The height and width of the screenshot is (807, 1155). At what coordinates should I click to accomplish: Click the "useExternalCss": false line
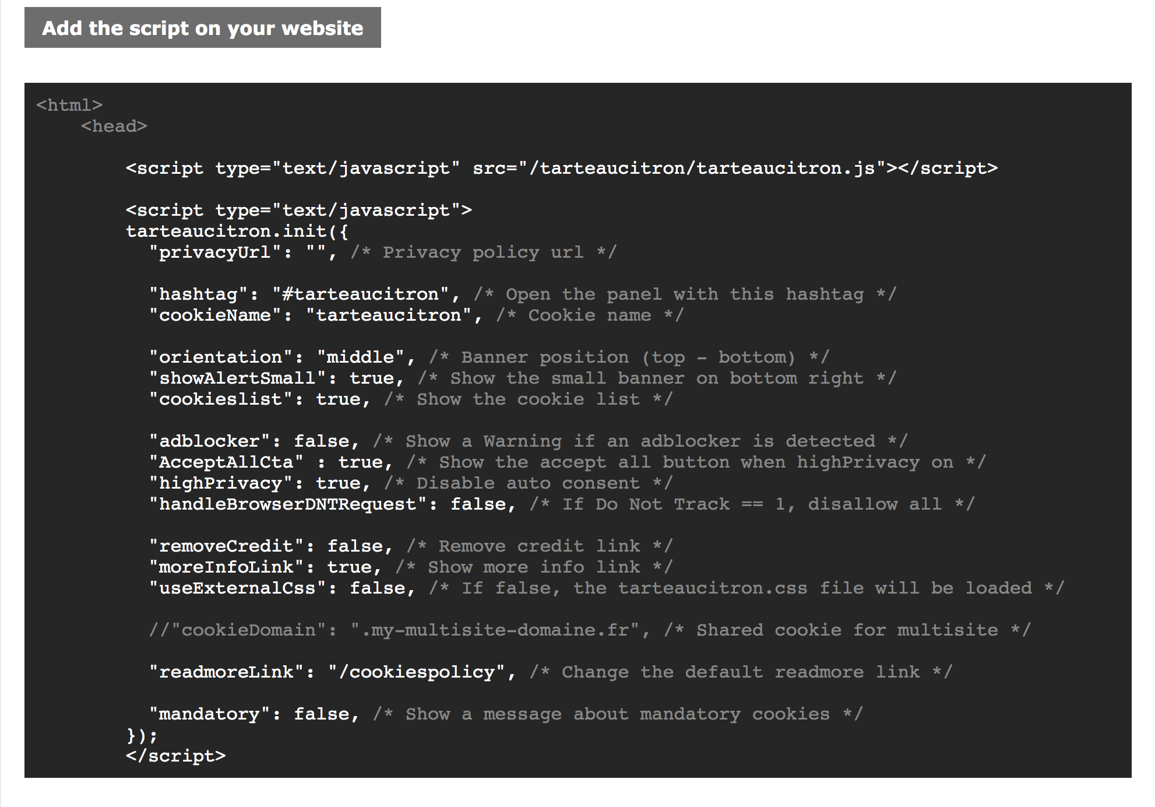coord(606,588)
